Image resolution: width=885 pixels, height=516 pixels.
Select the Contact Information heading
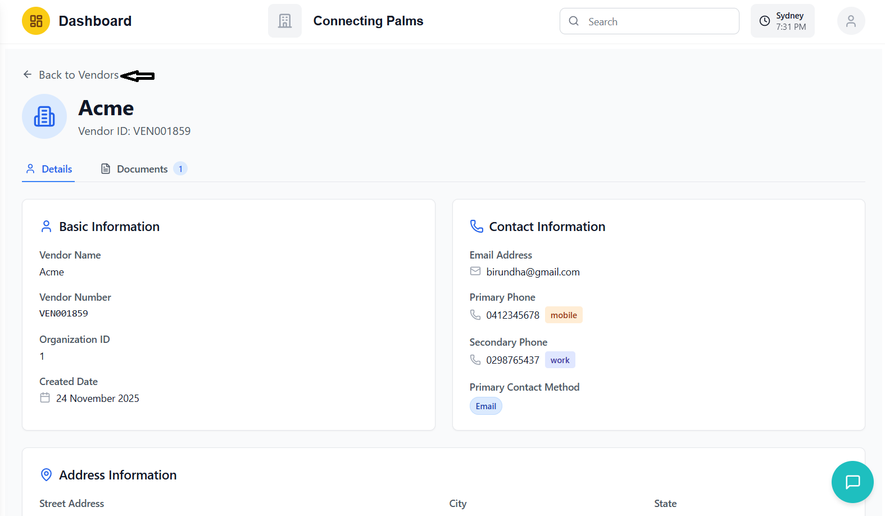(x=547, y=227)
